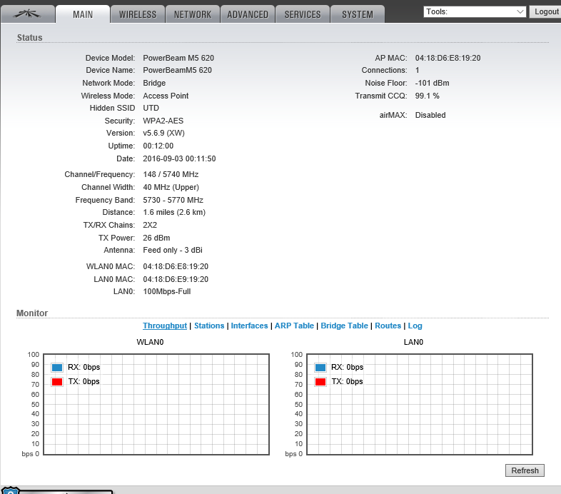Open the ARP Table link

(x=294, y=326)
